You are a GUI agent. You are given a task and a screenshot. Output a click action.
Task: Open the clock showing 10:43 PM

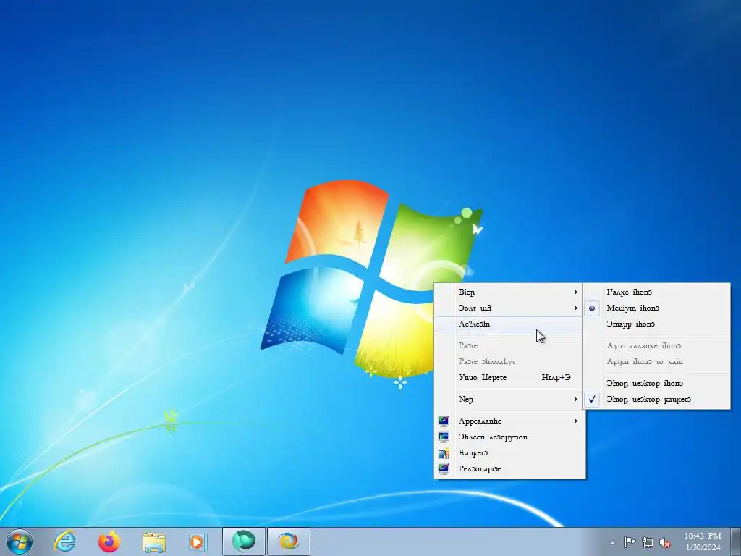coord(703,542)
